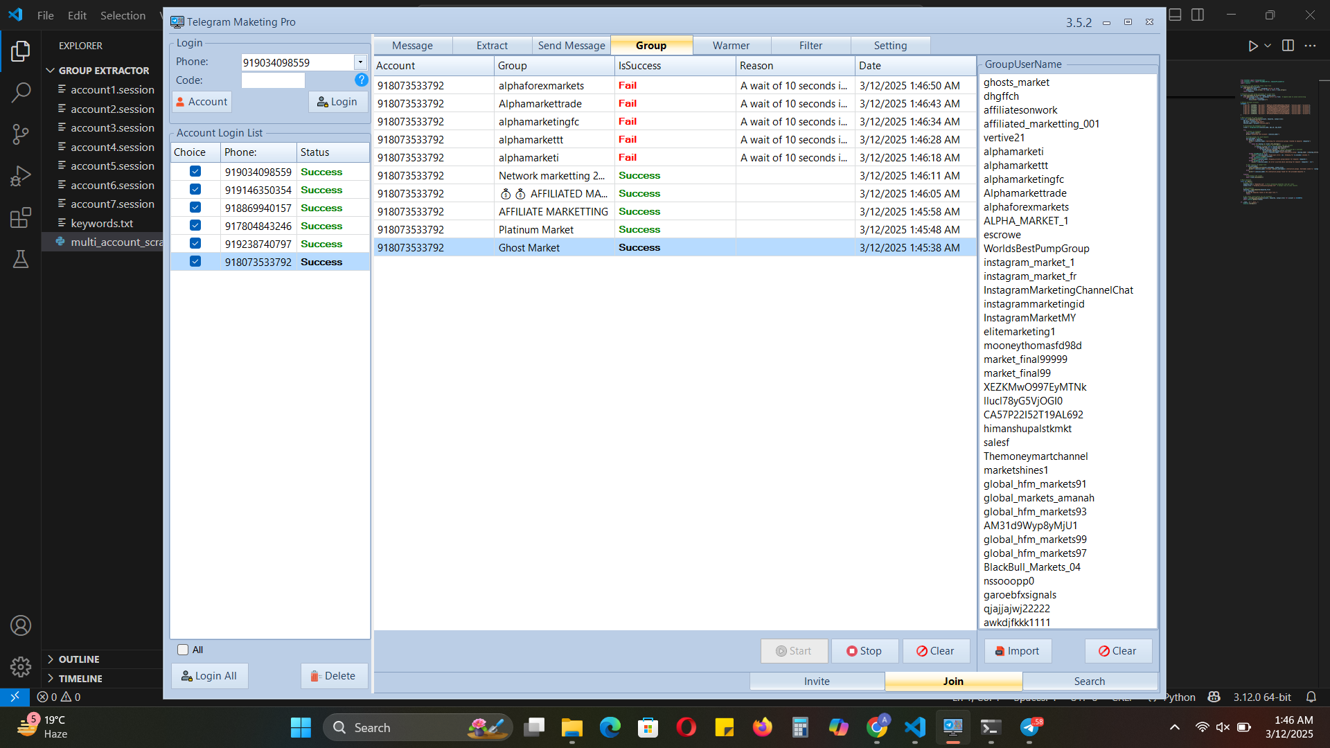This screenshot has height=748, width=1330.
Task: Click the Stop button
Action: click(864, 651)
